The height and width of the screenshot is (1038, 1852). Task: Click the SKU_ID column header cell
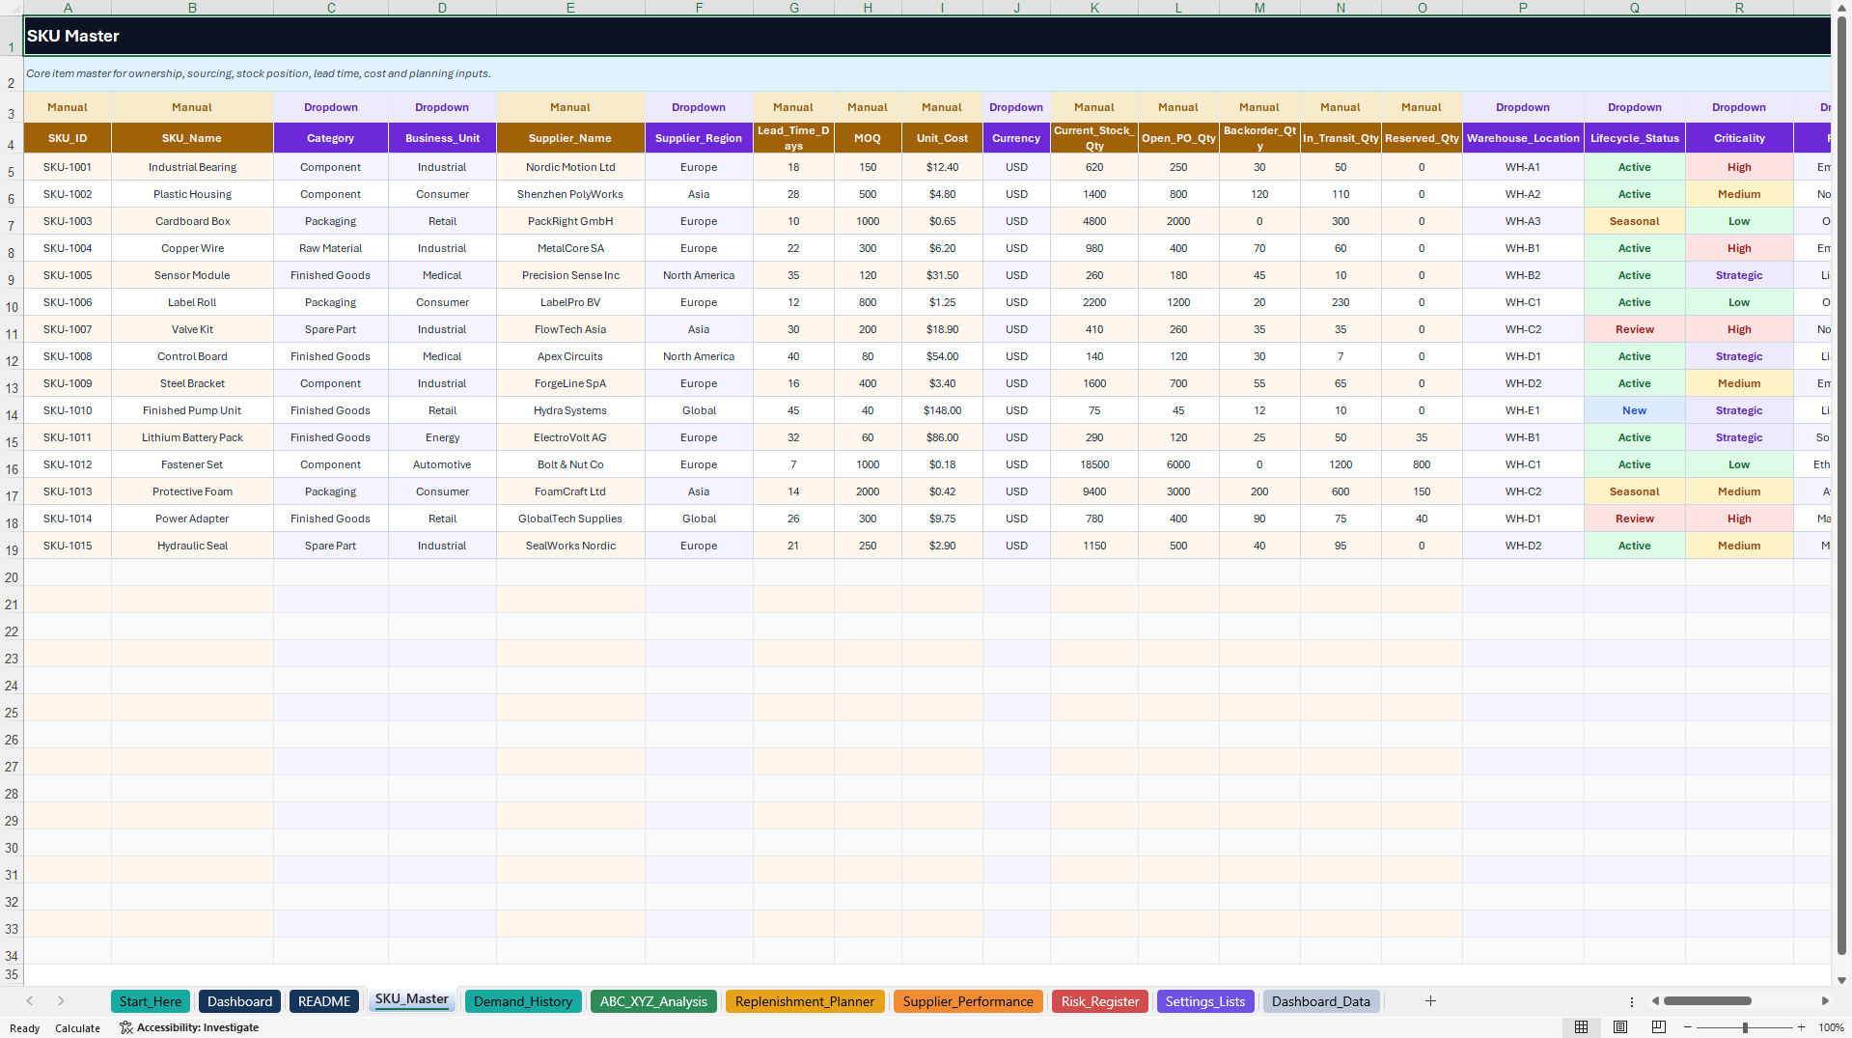pos(68,138)
